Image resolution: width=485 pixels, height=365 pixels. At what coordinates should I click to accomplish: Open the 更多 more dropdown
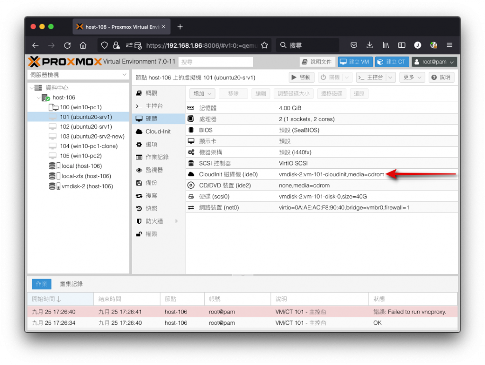pos(412,77)
